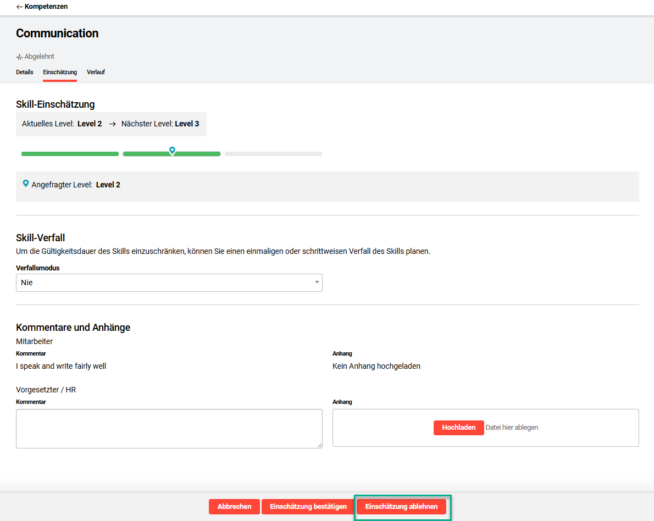Click the first green level progress segment
Viewport: 654px width, 521px height.
click(x=70, y=154)
